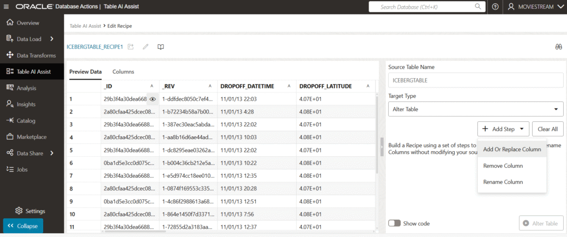The height and width of the screenshot is (237, 567).
Task: Select Add Or Replace Column option
Action: (512, 150)
